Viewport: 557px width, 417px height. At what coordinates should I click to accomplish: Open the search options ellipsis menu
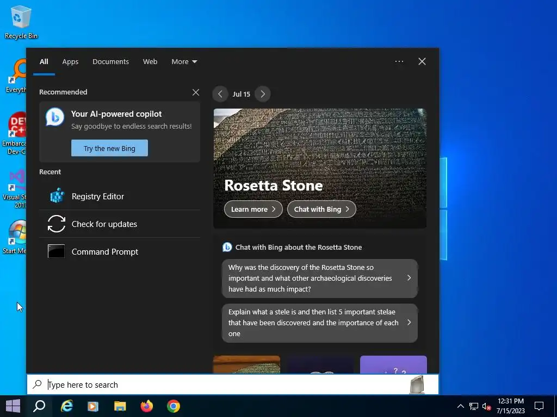[399, 61]
